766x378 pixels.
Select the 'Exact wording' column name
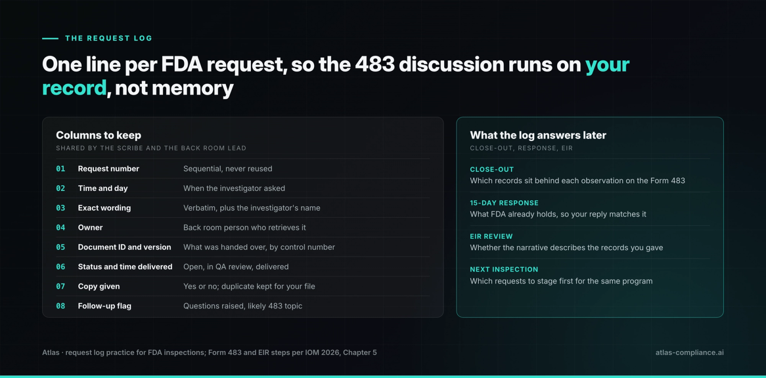point(104,208)
